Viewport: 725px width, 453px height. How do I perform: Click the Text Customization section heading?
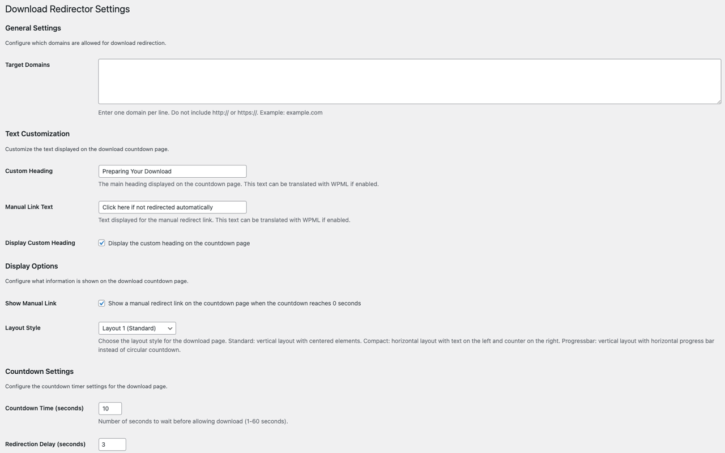37,134
